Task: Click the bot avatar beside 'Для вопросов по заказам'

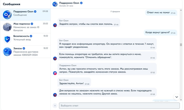Action: [55, 95]
